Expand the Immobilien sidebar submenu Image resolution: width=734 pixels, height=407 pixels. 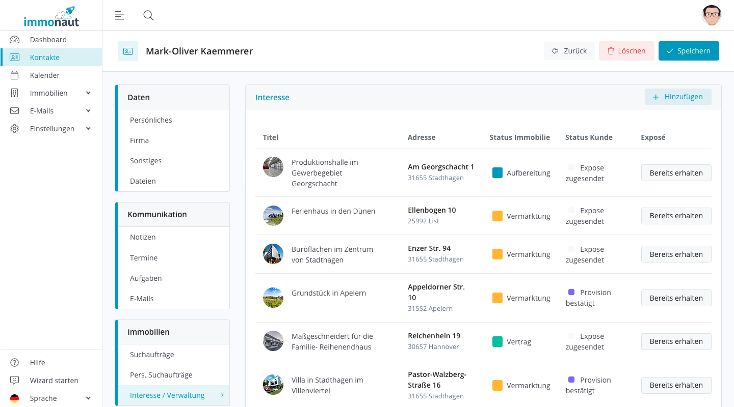coord(88,93)
